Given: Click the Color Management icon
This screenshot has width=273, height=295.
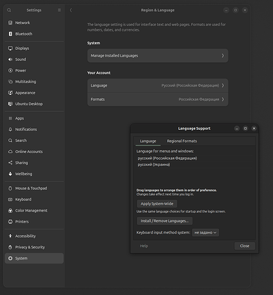Looking at the screenshot, I should pyautogui.click(x=10, y=210).
